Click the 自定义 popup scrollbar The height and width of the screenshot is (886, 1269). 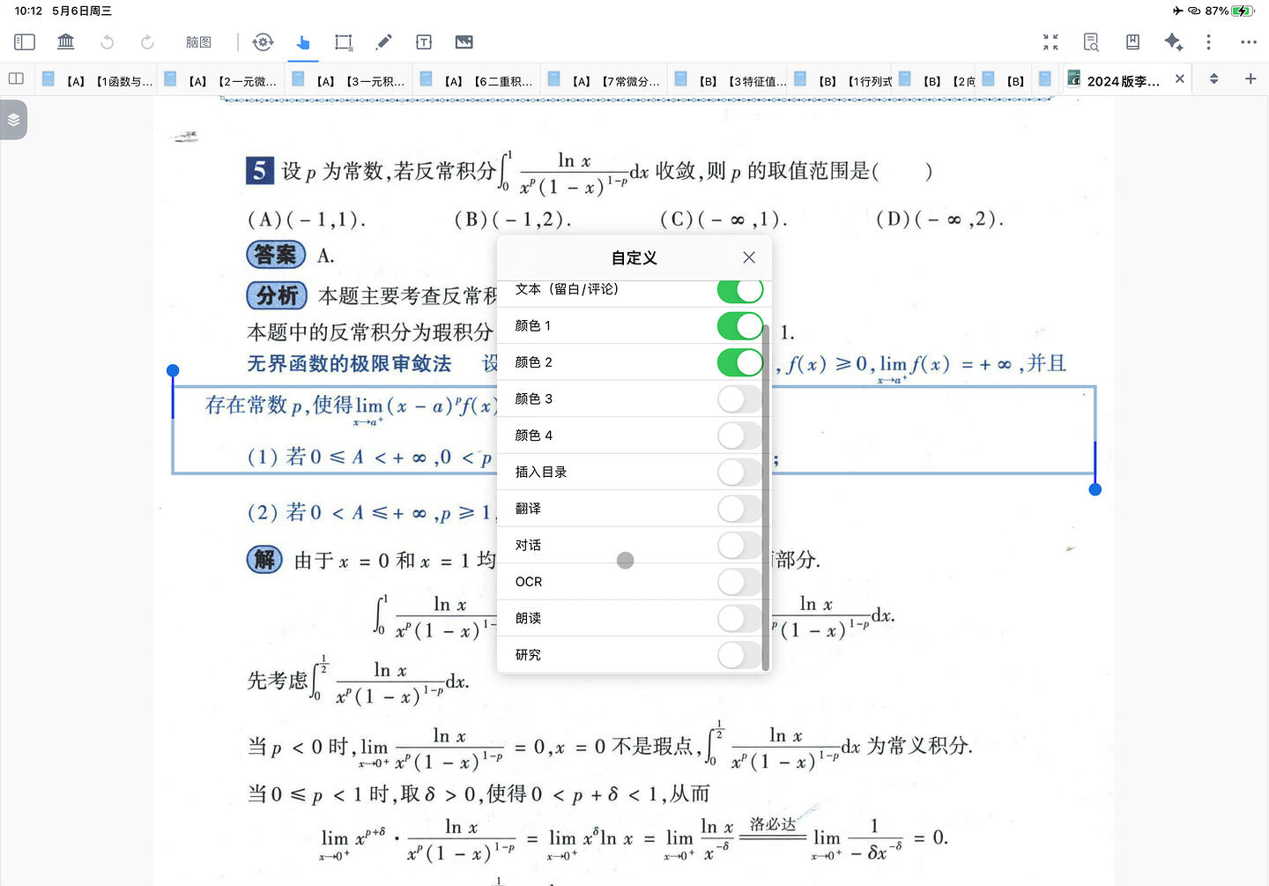click(x=766, y=497)
